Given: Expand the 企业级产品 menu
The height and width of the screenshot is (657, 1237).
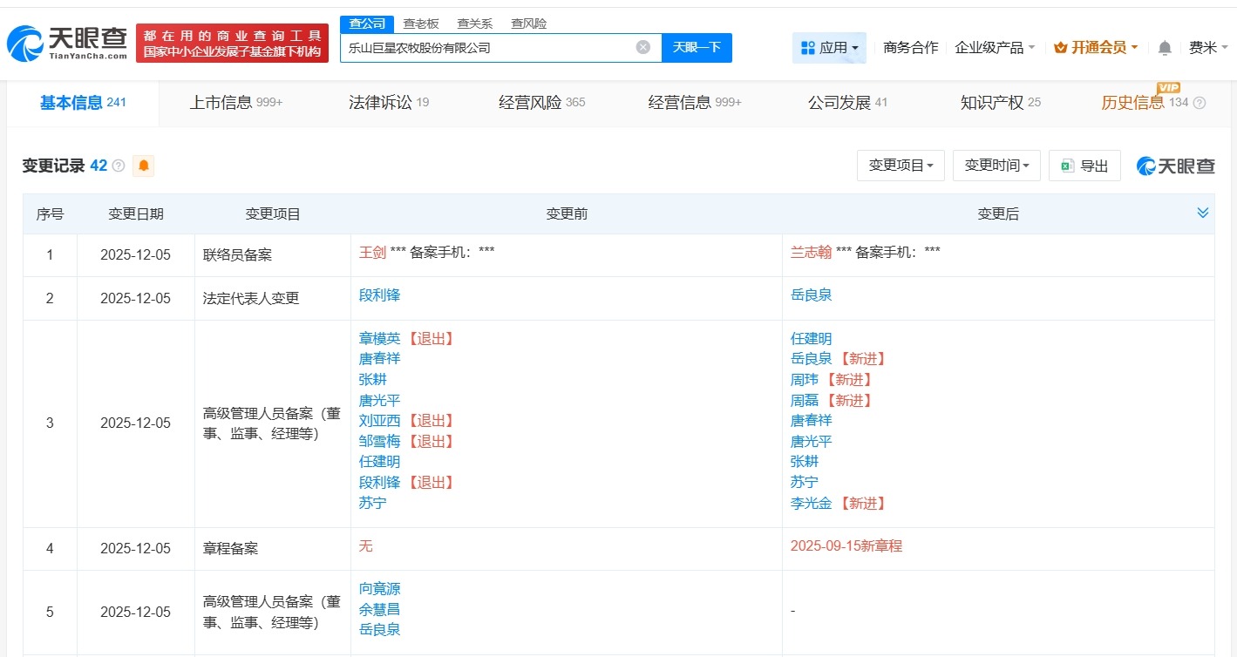Looking at the screenshot, I should click(995, 48).
